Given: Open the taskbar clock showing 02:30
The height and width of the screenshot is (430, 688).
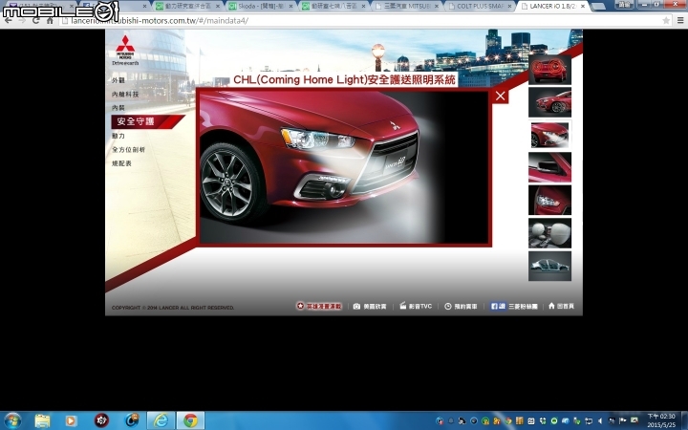Looking at the screenshot, I should [661, 420].
